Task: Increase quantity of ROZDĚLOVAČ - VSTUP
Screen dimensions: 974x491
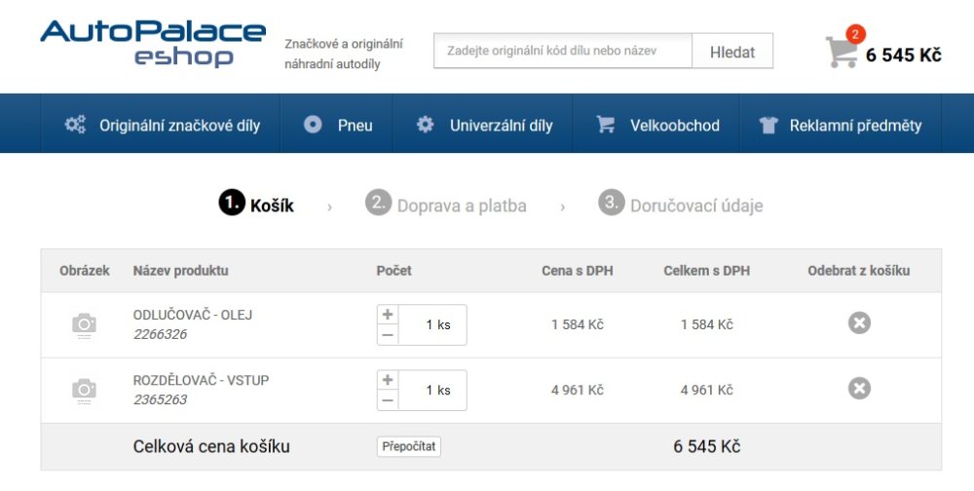Action: click(388, 380)
